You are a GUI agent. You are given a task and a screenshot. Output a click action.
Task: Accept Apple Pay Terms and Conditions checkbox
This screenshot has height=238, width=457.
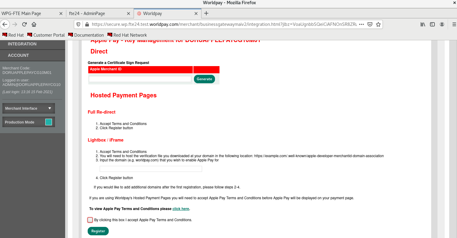tap(90, 220)
